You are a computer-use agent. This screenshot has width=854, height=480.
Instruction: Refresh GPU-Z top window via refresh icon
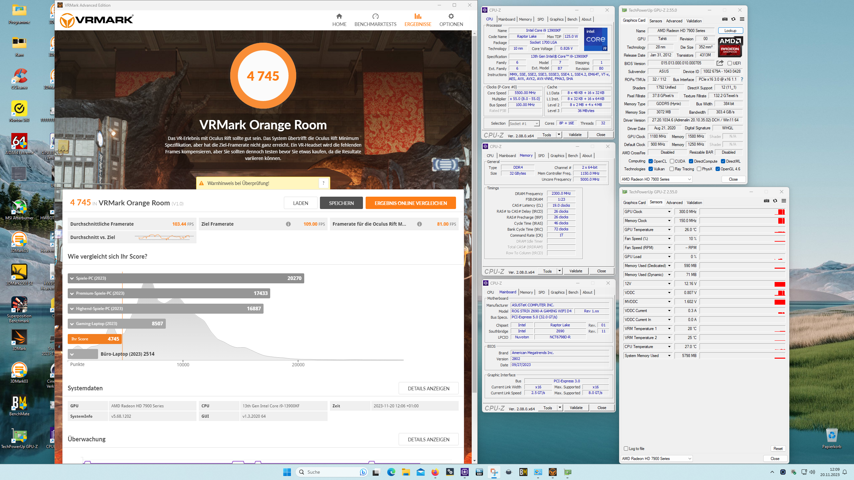[x=733, y=19]
